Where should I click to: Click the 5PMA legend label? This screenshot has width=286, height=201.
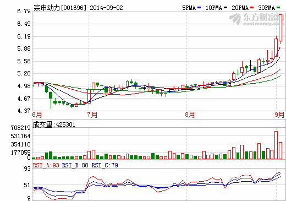coord(189,8)
